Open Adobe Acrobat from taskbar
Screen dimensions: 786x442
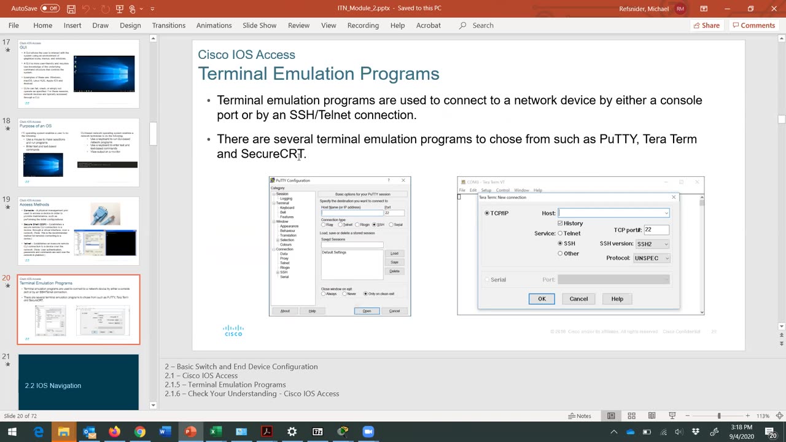pyautogui.click(x=267, y=432)
